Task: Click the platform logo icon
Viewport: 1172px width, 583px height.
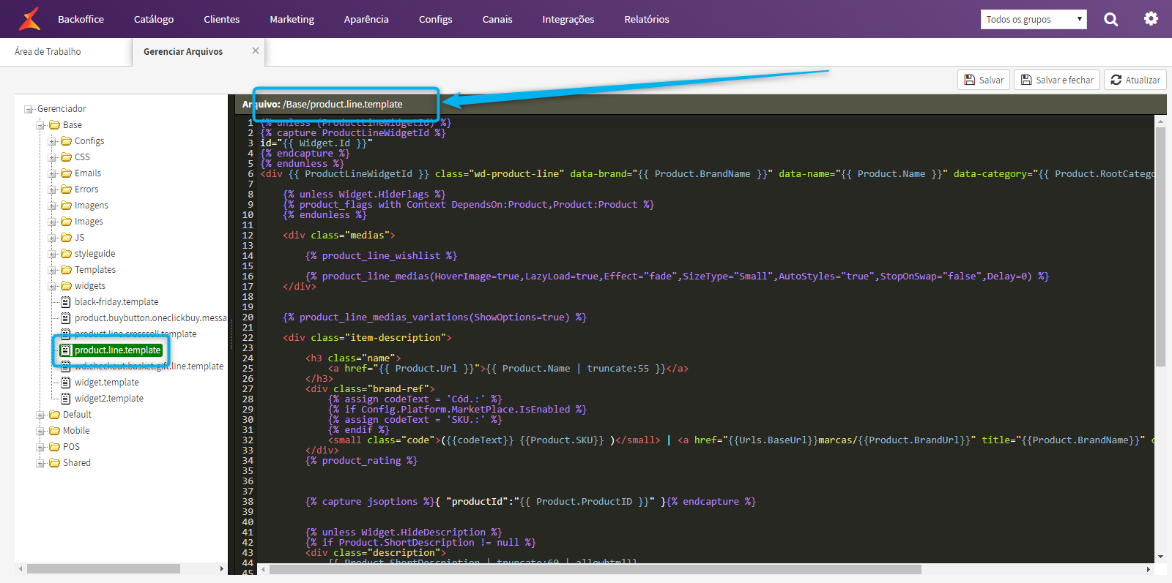Action: pyautogui.click(x=29, y=19)
